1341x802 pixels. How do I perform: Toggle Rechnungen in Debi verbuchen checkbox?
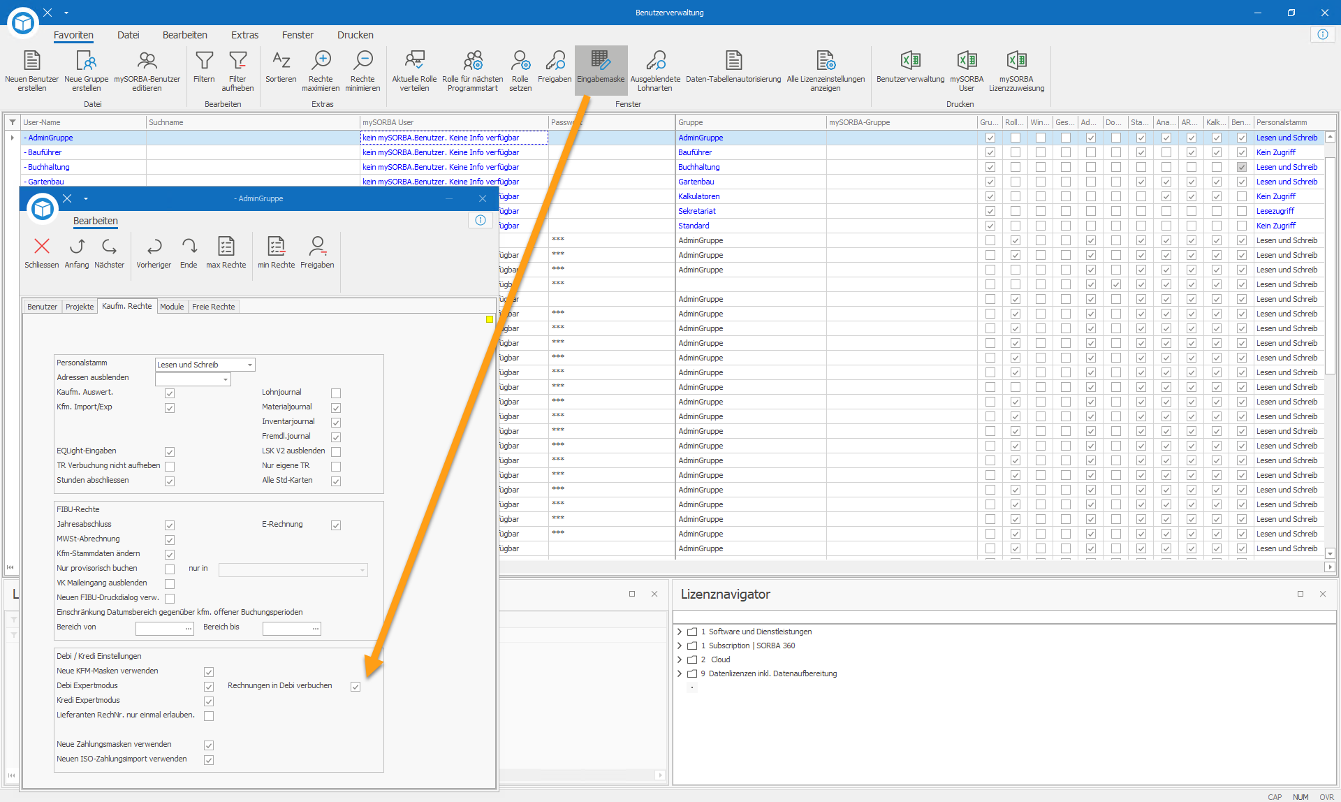click(356, 687)
